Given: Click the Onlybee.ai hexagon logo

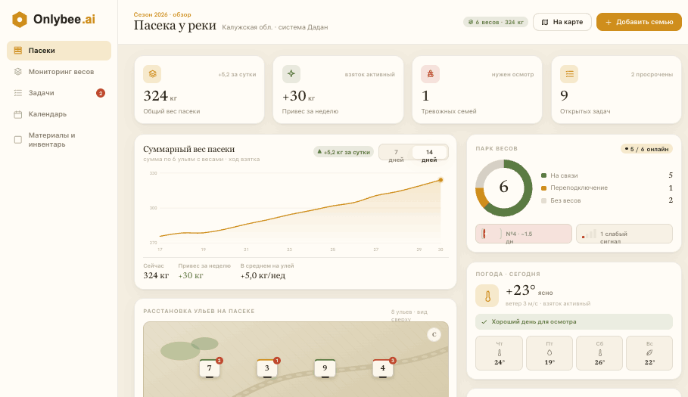Looking at the screenshot, I should pyautogui.click(x=20, y=20).
